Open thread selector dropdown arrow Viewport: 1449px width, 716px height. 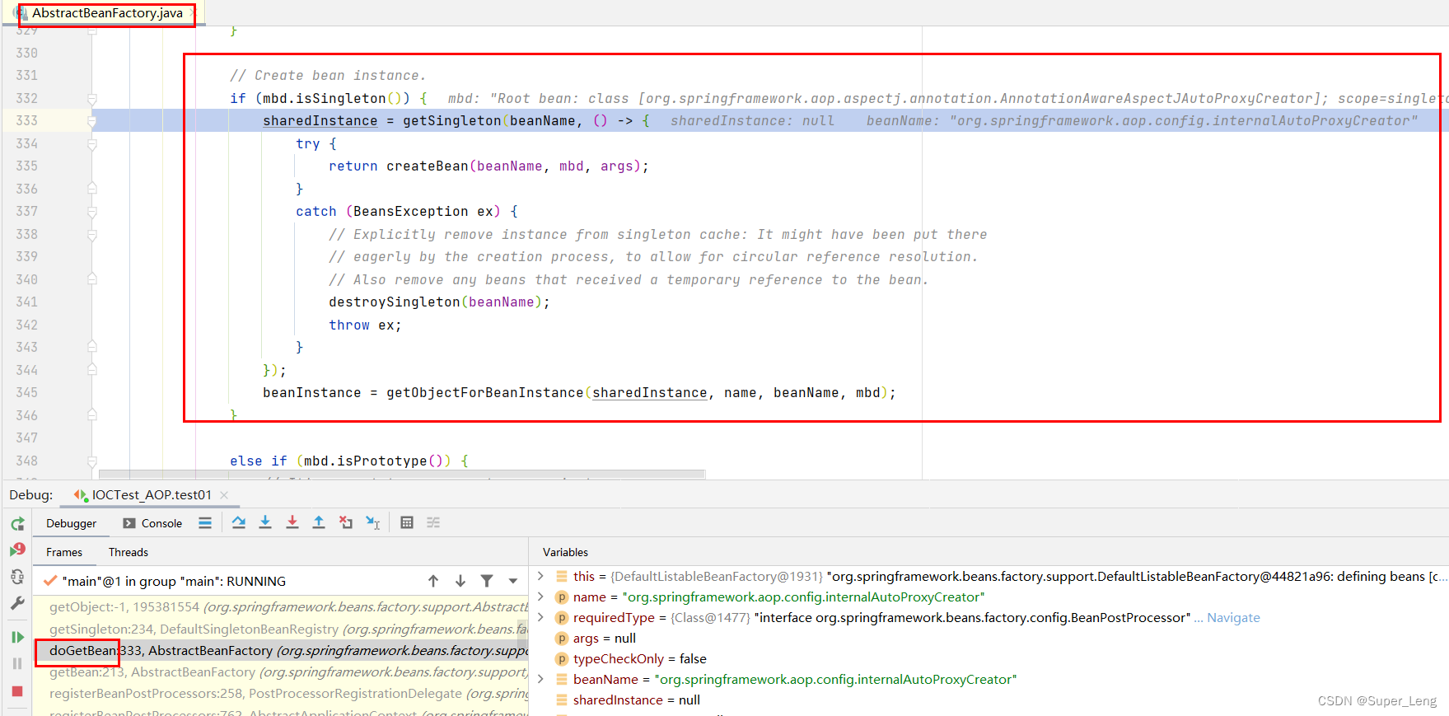[x=513, y=581]
